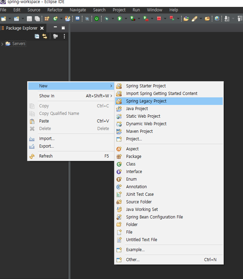
Task: Click the Save toolbar icon
Action: click(29, 19)
